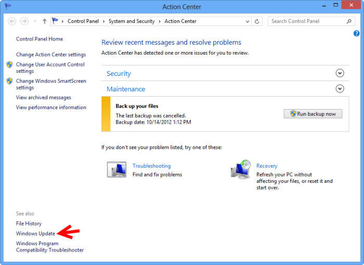This screenshot has height=265, width=364.
Task: Expand the Security section chevron
Action: click(340, 73)
